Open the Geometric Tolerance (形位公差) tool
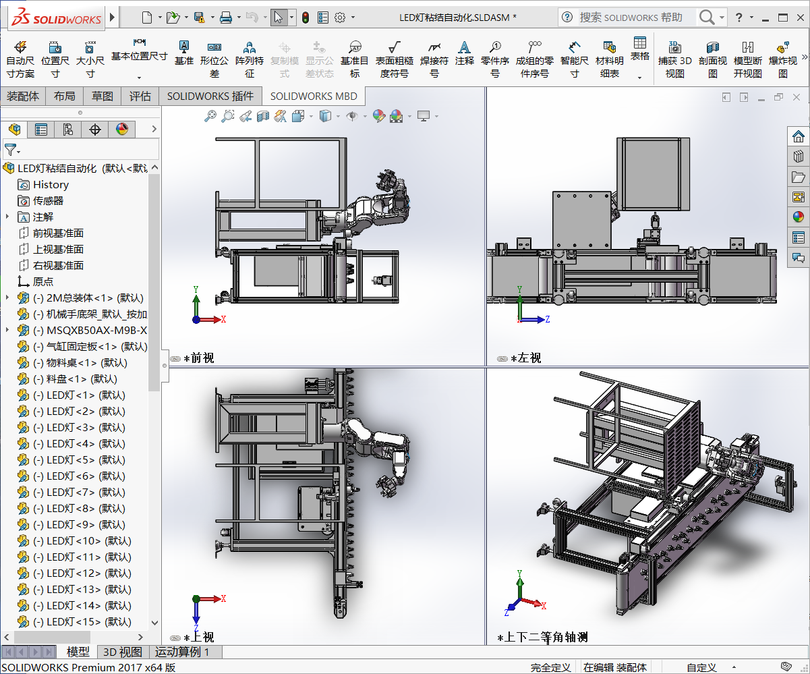Viewport: 810px width, 674px height. 214,59
